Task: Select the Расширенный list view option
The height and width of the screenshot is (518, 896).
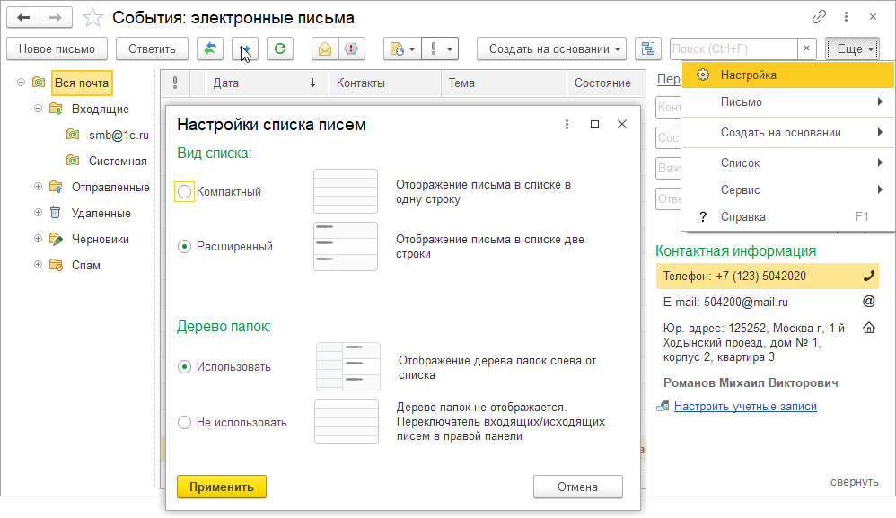Action: (x=185, y=246)
